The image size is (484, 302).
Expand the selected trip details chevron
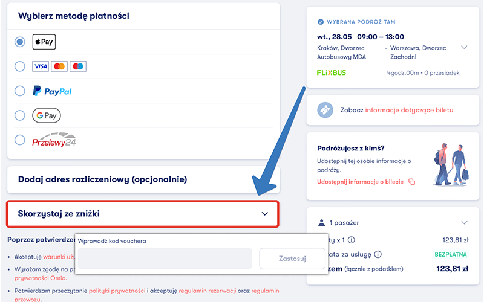464,47
